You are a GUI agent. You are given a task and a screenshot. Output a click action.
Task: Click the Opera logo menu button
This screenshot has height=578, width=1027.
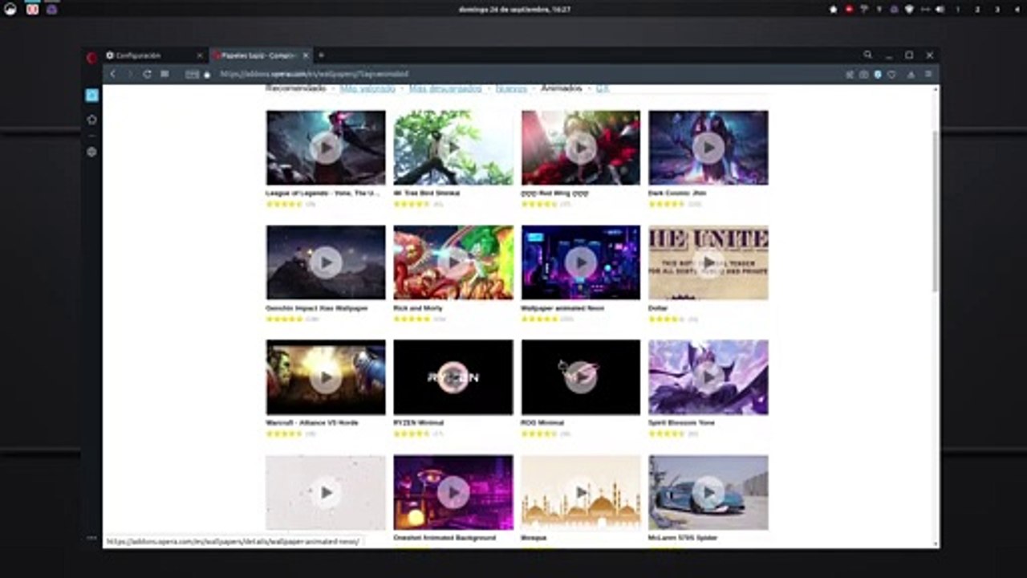[92, 56]
